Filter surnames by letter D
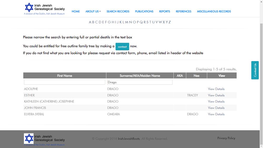The image size is (263, 148). point(100,22)
